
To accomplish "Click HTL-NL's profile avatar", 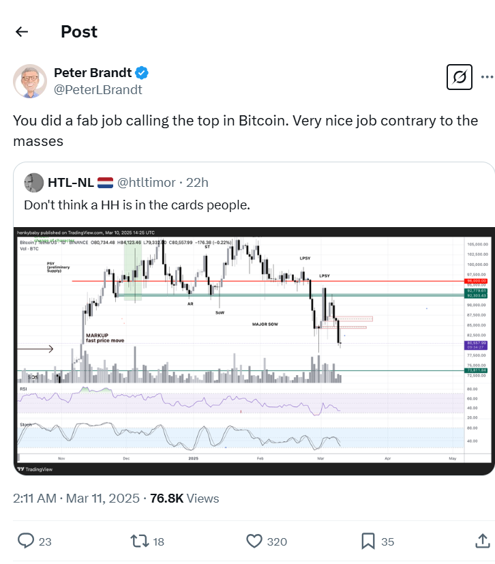I will [33, 182].
